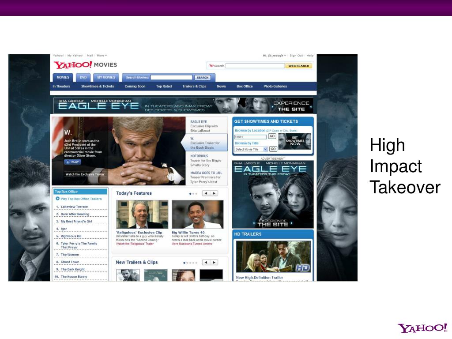The image size is (452, 339).
Task: Open News menu item
Action: click(222, 86)
